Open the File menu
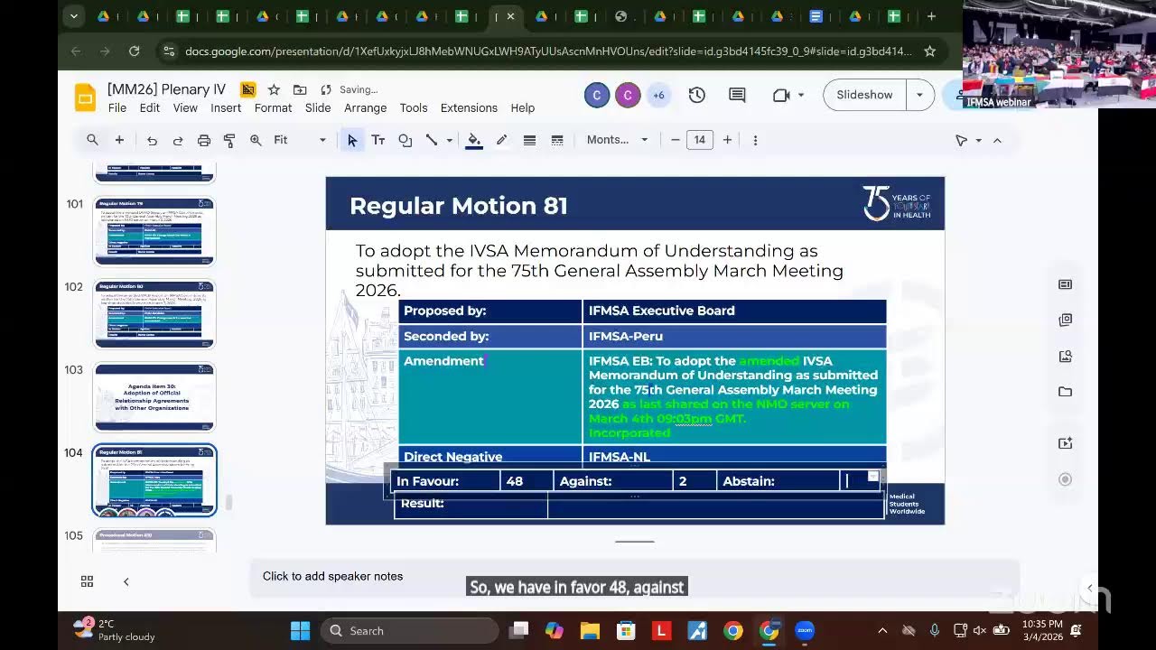 117,107
